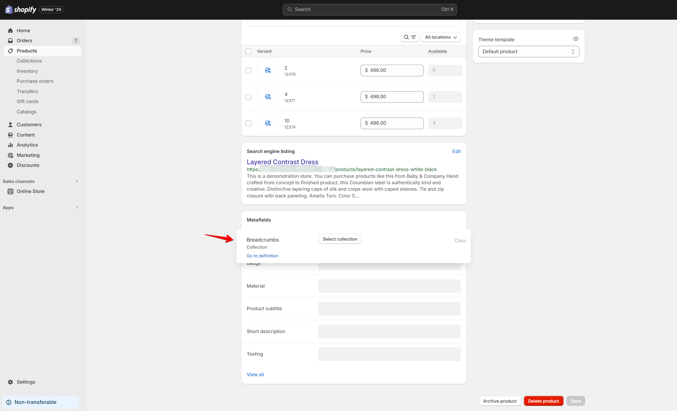
Task: Check the variant 4 checkbox
Action: tap(248, 97)
